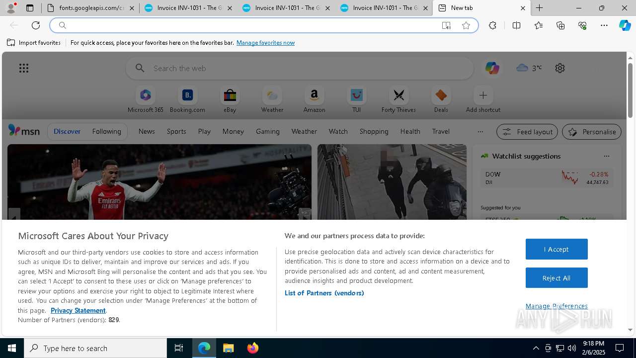Click Manage favorites now link
The width and height of the screenshot is (636, 358).
(x=265, y=43)
